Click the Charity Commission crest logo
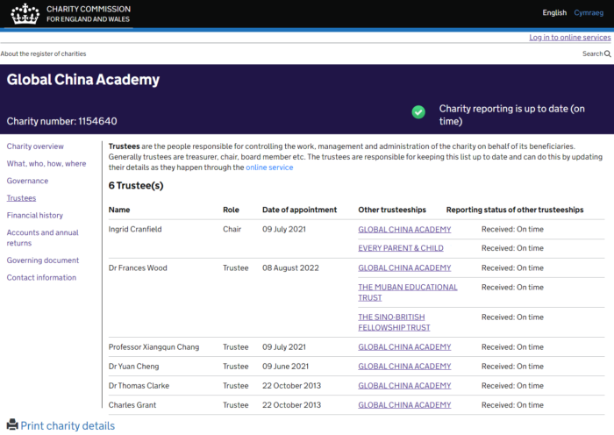The height and width of the screenshot is (435, 614). click(x=24, y=13)
